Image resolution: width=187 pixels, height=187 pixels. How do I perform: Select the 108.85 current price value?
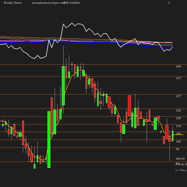pyautogui.click(x=180, y=159)
